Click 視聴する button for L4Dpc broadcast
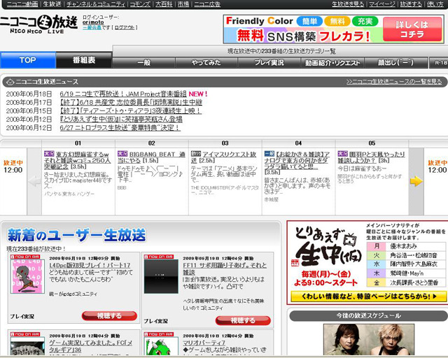Viewport: 448px width, 358px height. coord(109,316)
